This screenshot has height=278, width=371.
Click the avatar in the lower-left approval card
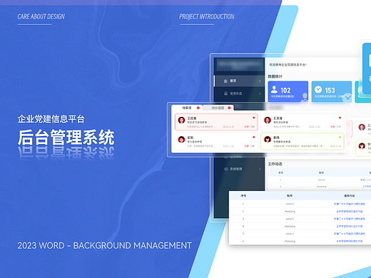click(x=181, y=140)
